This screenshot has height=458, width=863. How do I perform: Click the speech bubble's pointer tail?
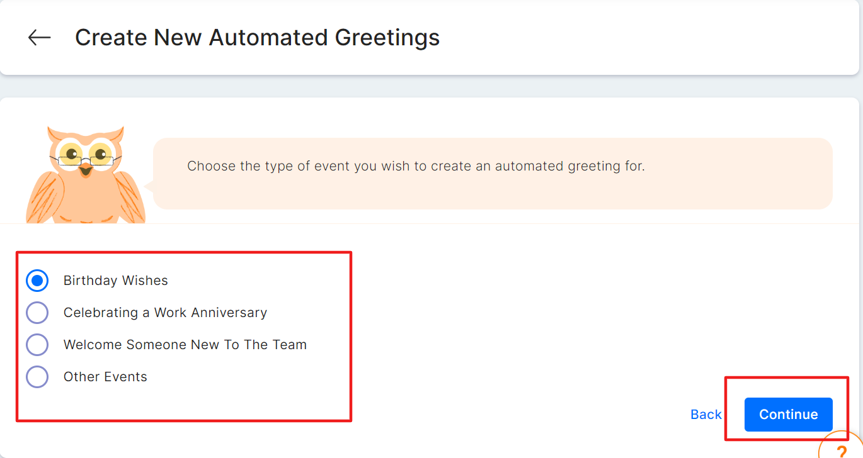click(149, 186)
